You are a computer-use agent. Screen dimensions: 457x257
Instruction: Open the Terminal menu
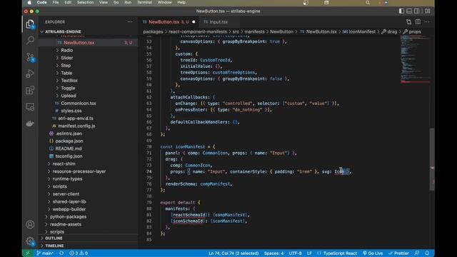[144, 2]
